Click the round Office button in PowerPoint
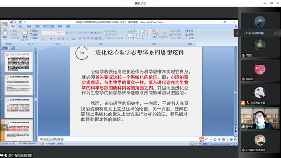Screen dimensions: 281x158 coord(5,24)
